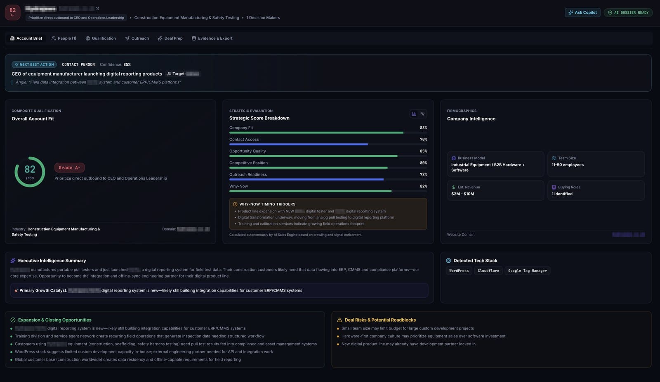Click the Team Size people icon
The height and width of the screenshot is (382, 660).
tap(554, 158)
